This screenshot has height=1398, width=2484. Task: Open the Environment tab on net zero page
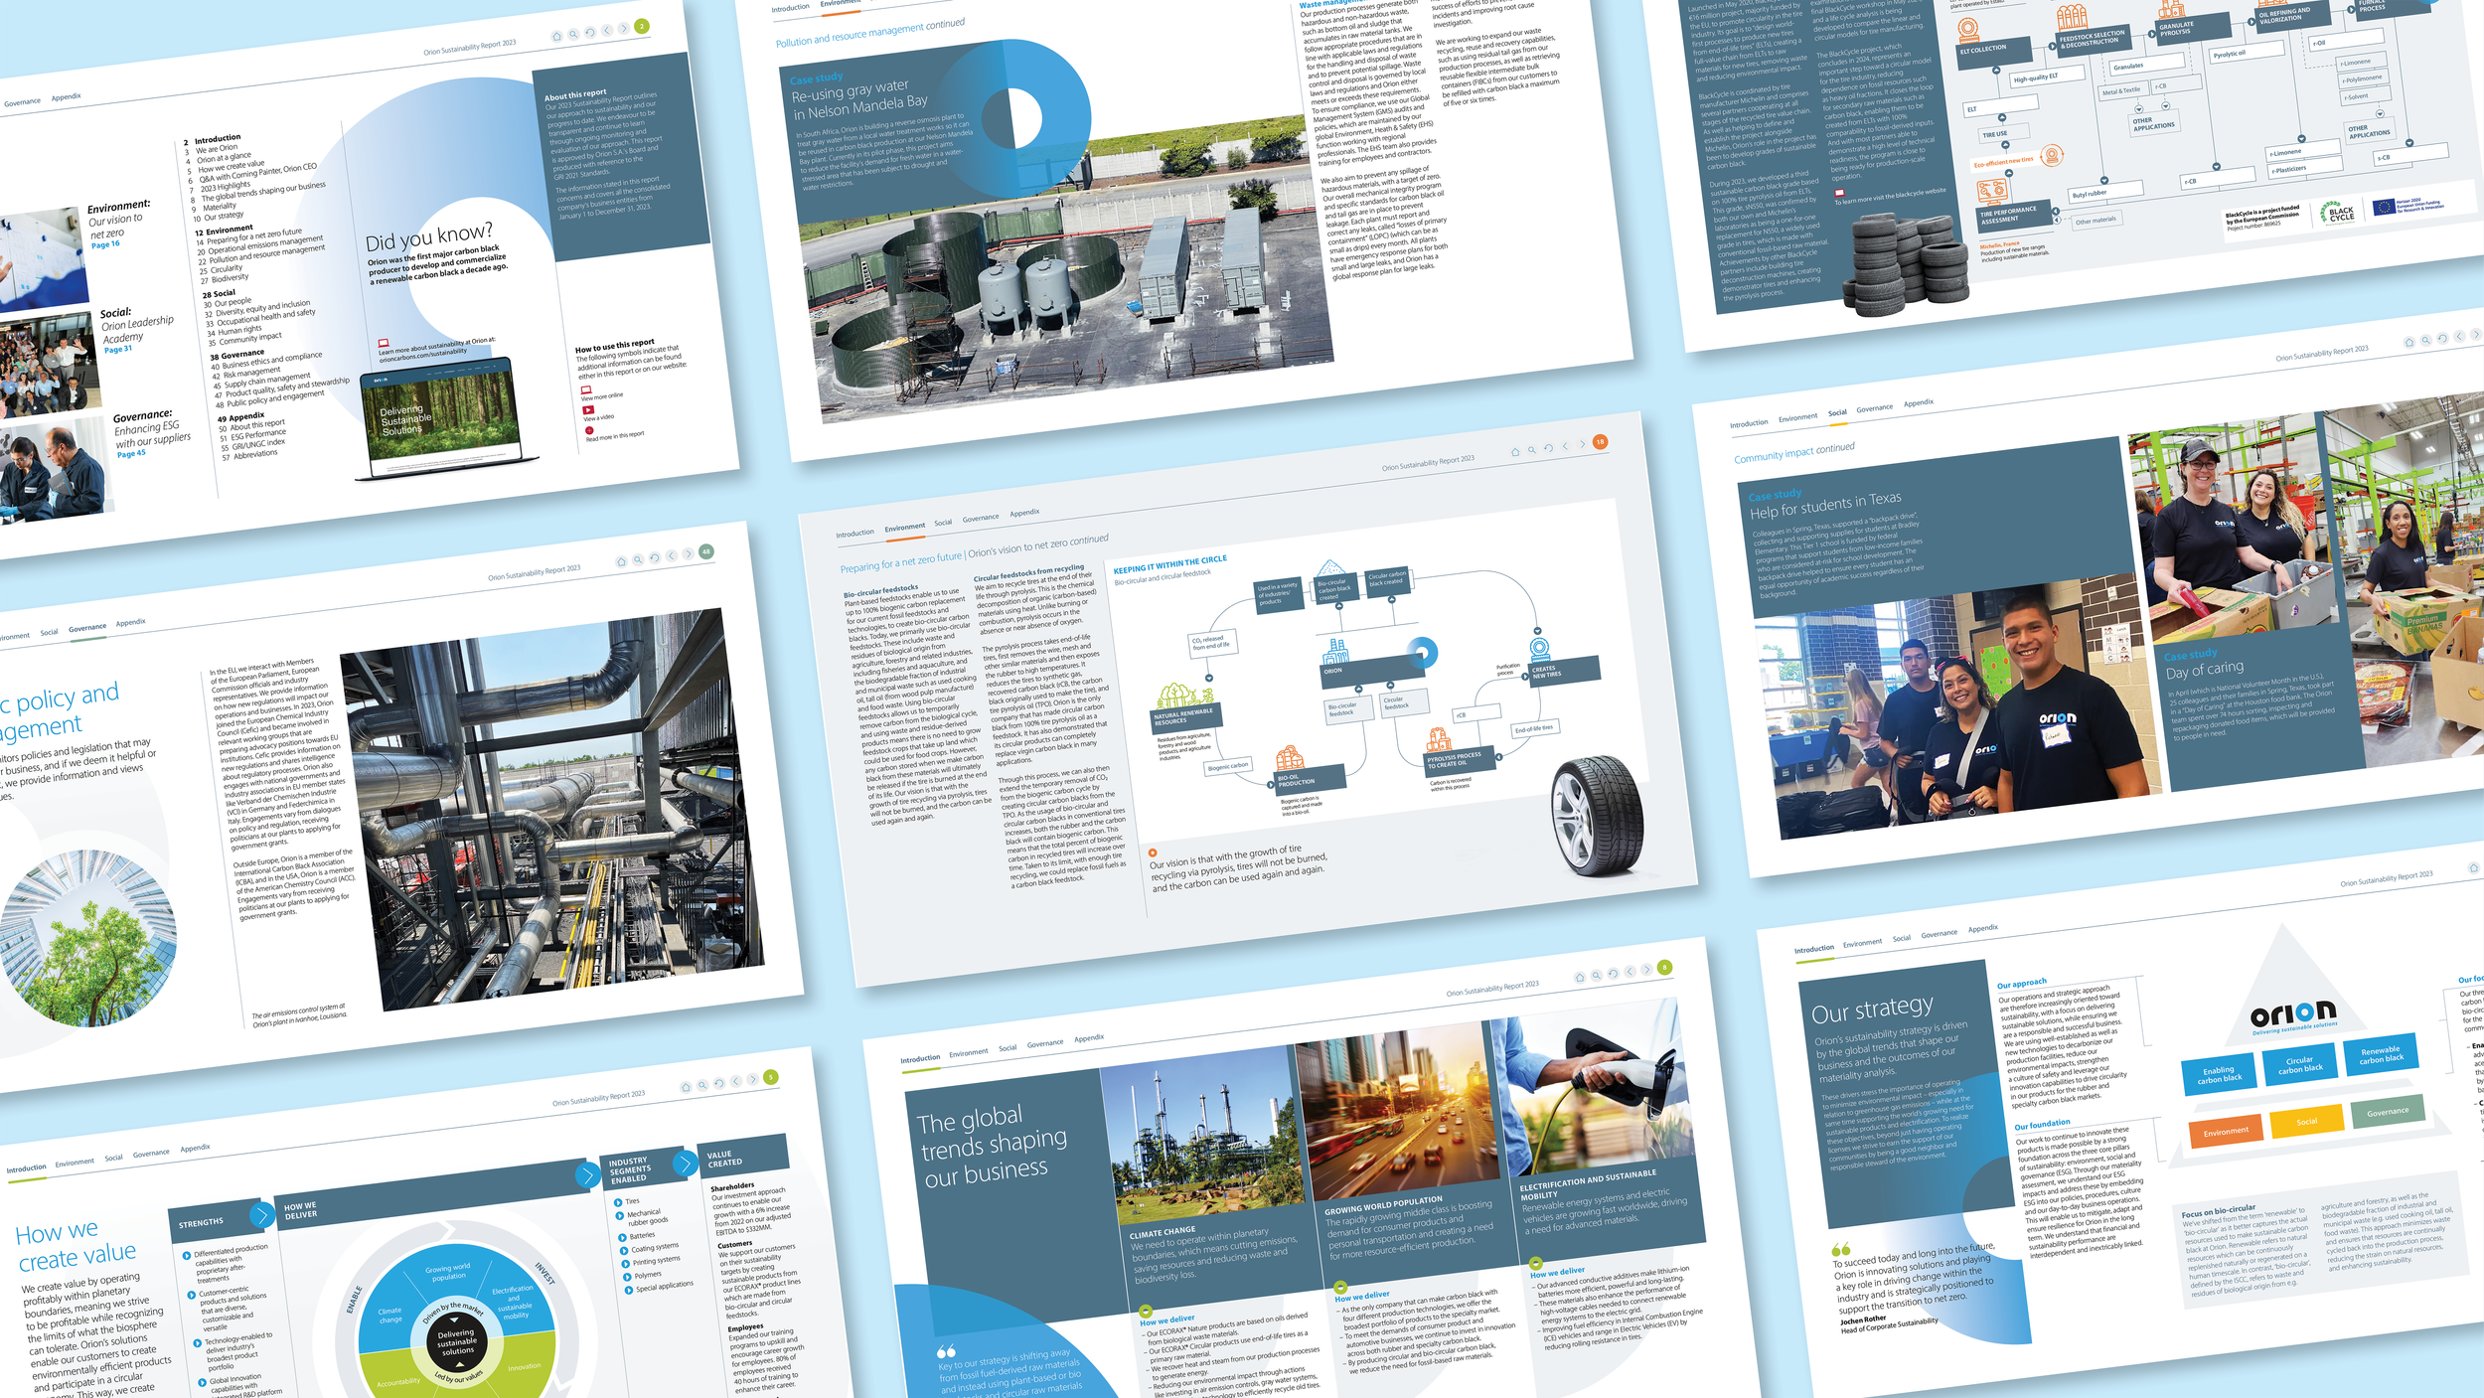[x=904, y=528]
